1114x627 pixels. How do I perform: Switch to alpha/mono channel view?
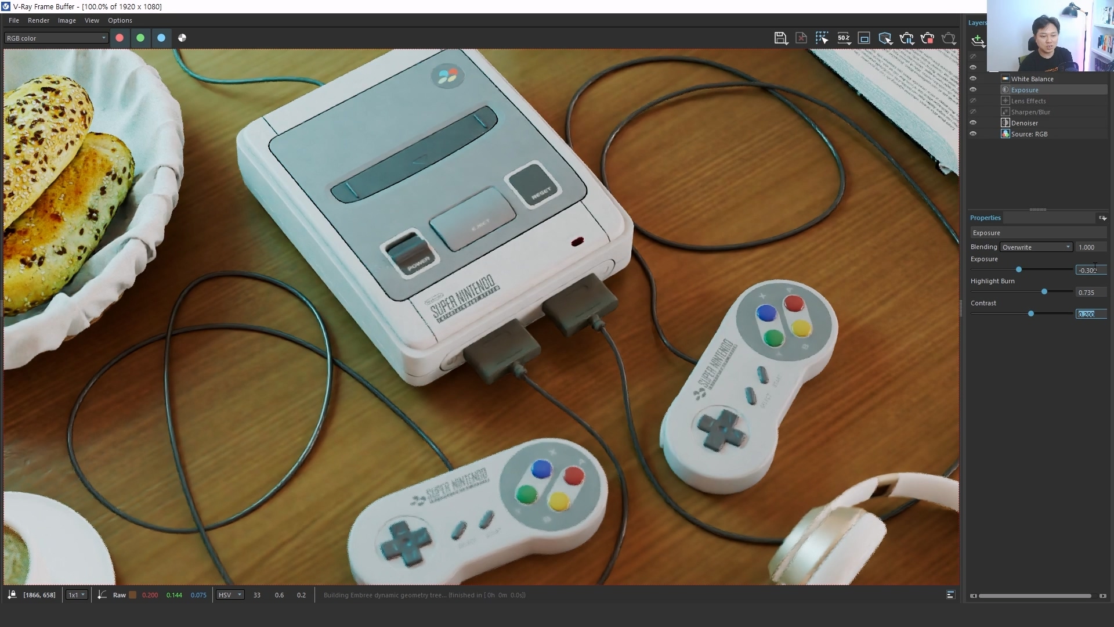click(182, 38)
